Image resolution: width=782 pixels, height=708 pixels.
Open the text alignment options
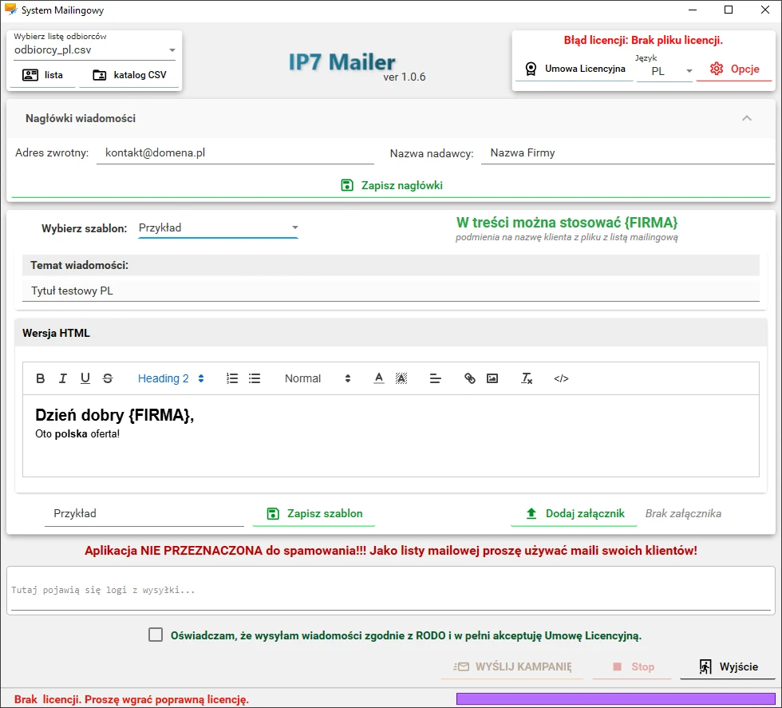click(435, 378)
